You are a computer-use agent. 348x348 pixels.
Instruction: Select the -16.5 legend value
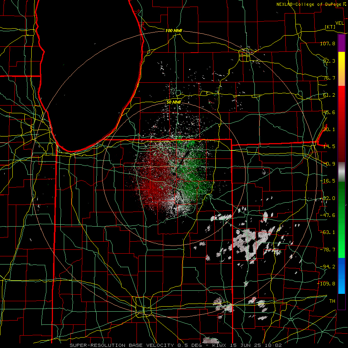pyautogui.click(x=328, y=181)
